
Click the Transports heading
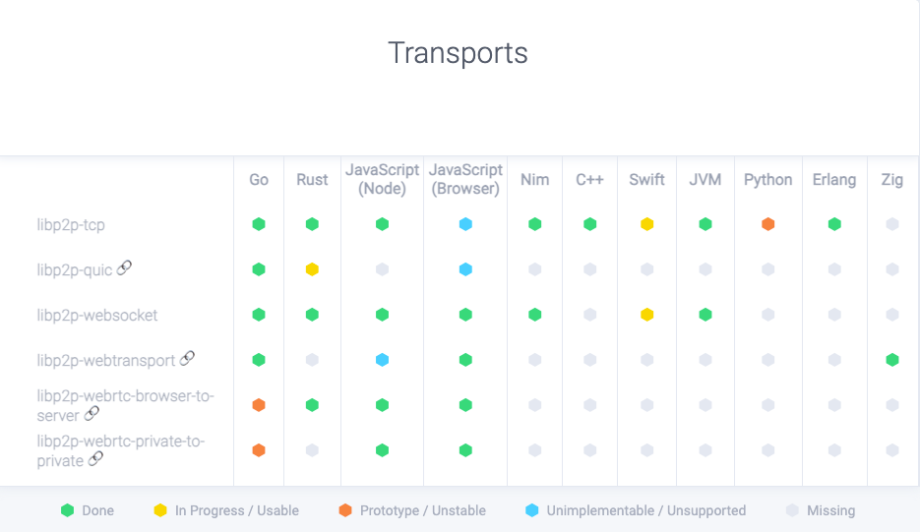point(458,53)
